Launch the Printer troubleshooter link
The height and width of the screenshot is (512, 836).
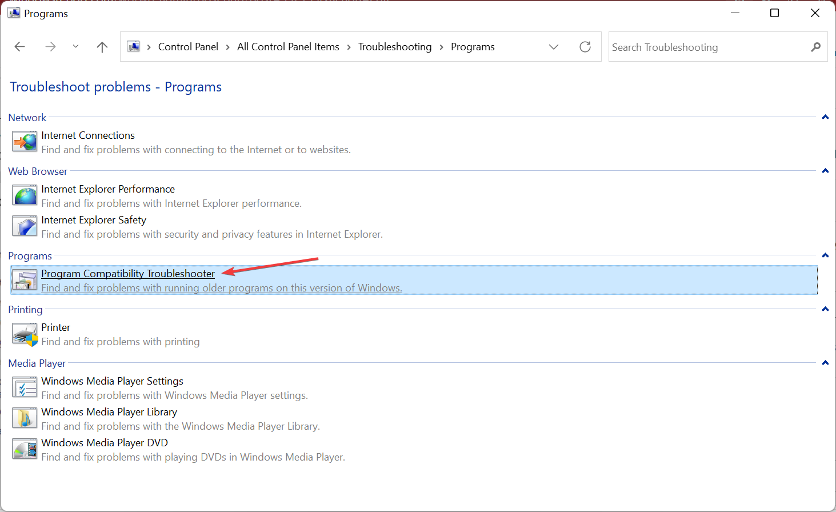click(55, 327)
